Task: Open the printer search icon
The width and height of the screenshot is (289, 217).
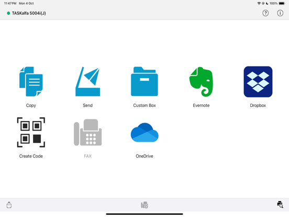Action: 280,204
